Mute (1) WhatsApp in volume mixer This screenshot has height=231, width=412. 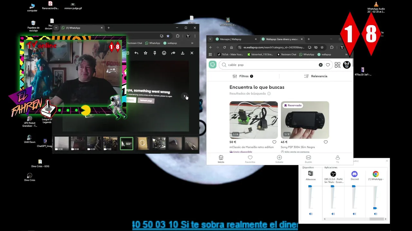click(376, 214)
